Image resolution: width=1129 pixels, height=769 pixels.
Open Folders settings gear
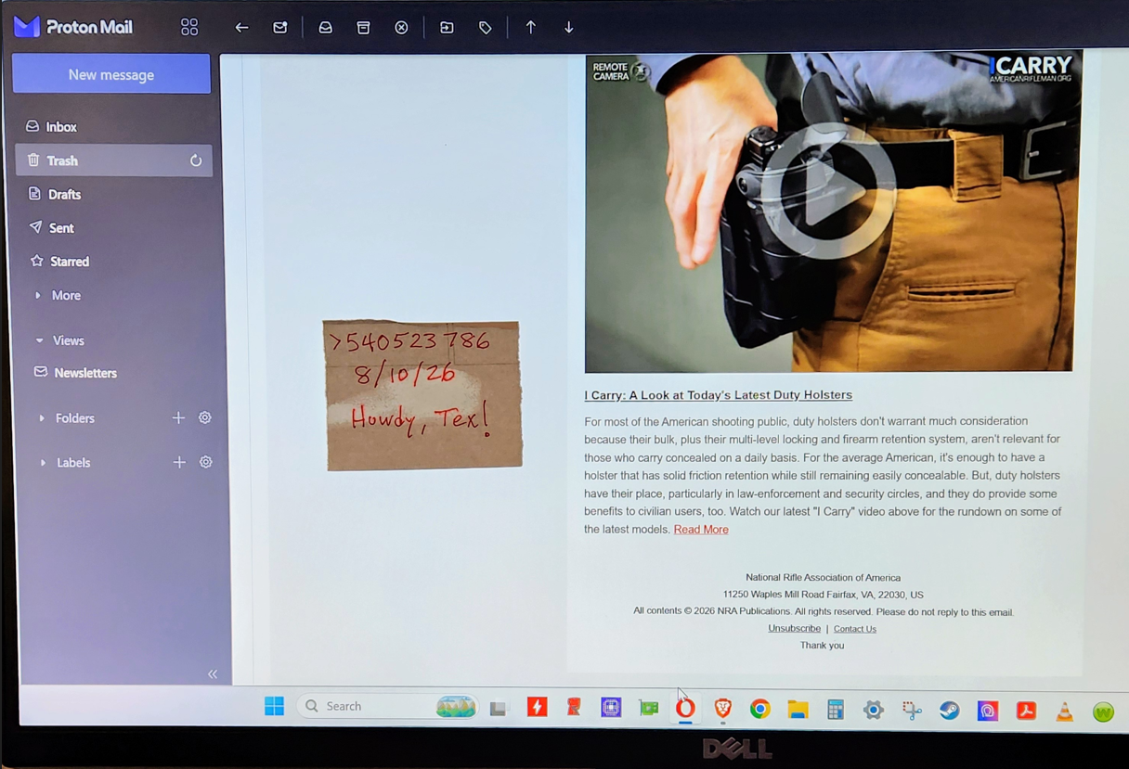[205, 418]
